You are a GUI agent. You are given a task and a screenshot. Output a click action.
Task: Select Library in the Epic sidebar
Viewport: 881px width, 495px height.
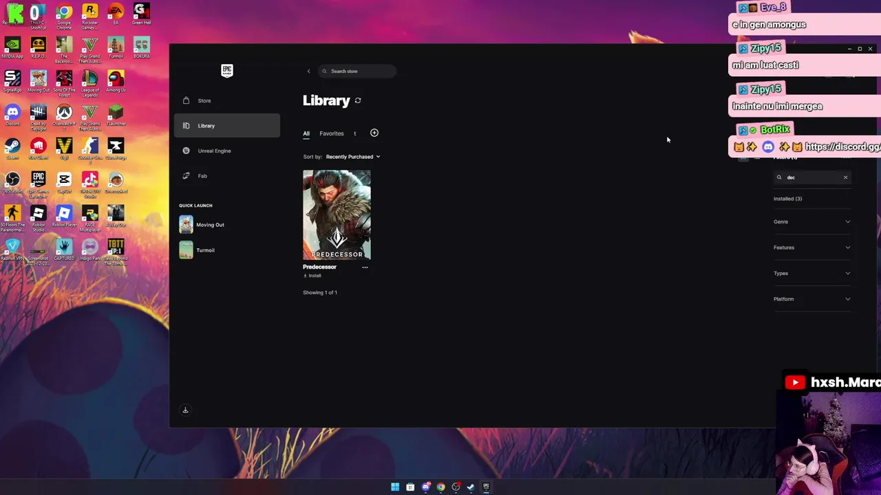point(226,126)
